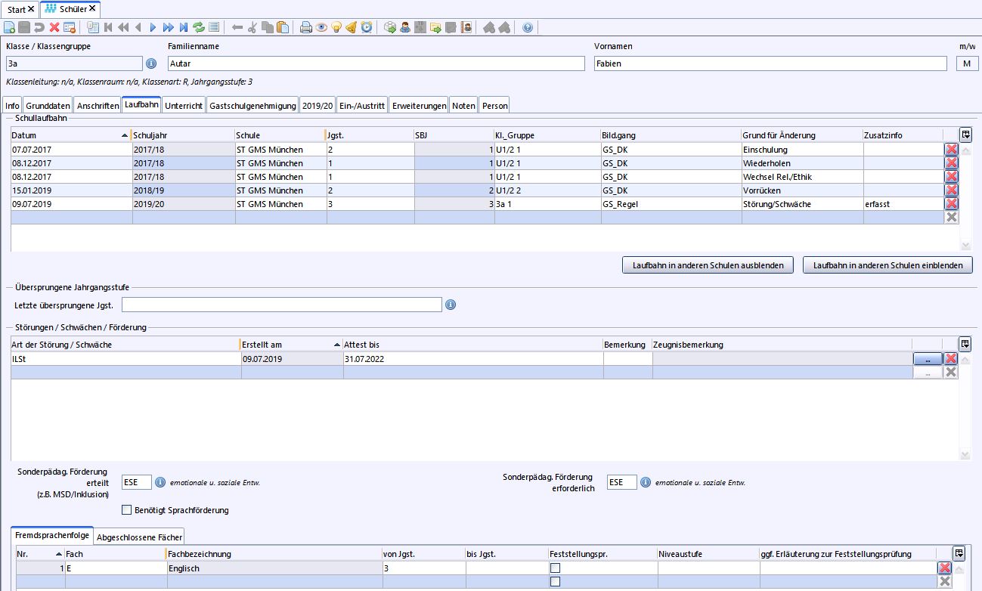Viewport: 982px width, 591px height.
Task: Go to the next record (single right arrow)
Action: pos(153,27)
